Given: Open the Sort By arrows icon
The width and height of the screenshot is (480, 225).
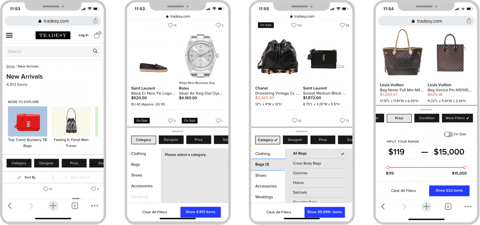Looking at the screenshot, I should pos(19,177).
